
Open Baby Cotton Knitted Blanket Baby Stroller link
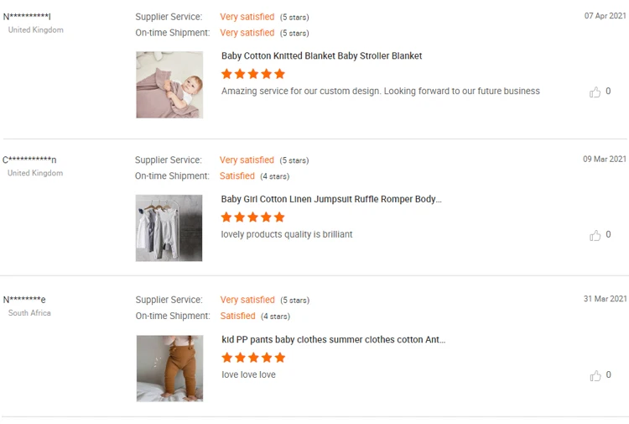click(x=321, y=56)
